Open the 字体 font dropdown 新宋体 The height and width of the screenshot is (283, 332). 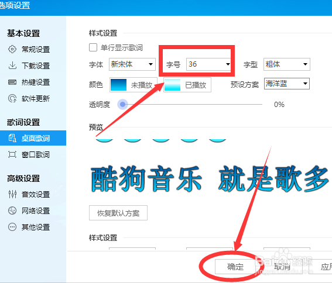132,64
